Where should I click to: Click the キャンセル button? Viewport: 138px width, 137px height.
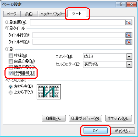[123, 130]
